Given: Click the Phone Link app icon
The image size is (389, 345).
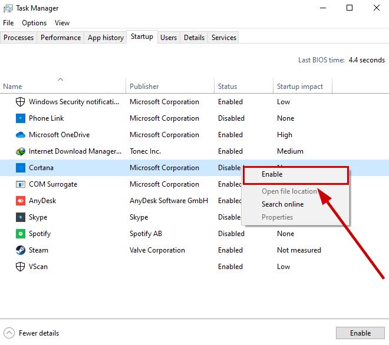Looking at the screenshot, I should point(21,118).
